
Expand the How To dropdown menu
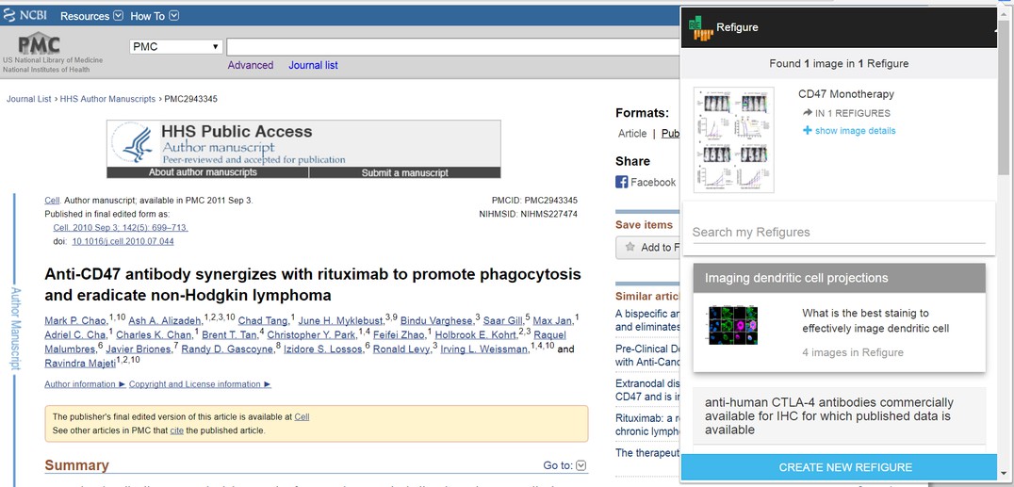155,16
